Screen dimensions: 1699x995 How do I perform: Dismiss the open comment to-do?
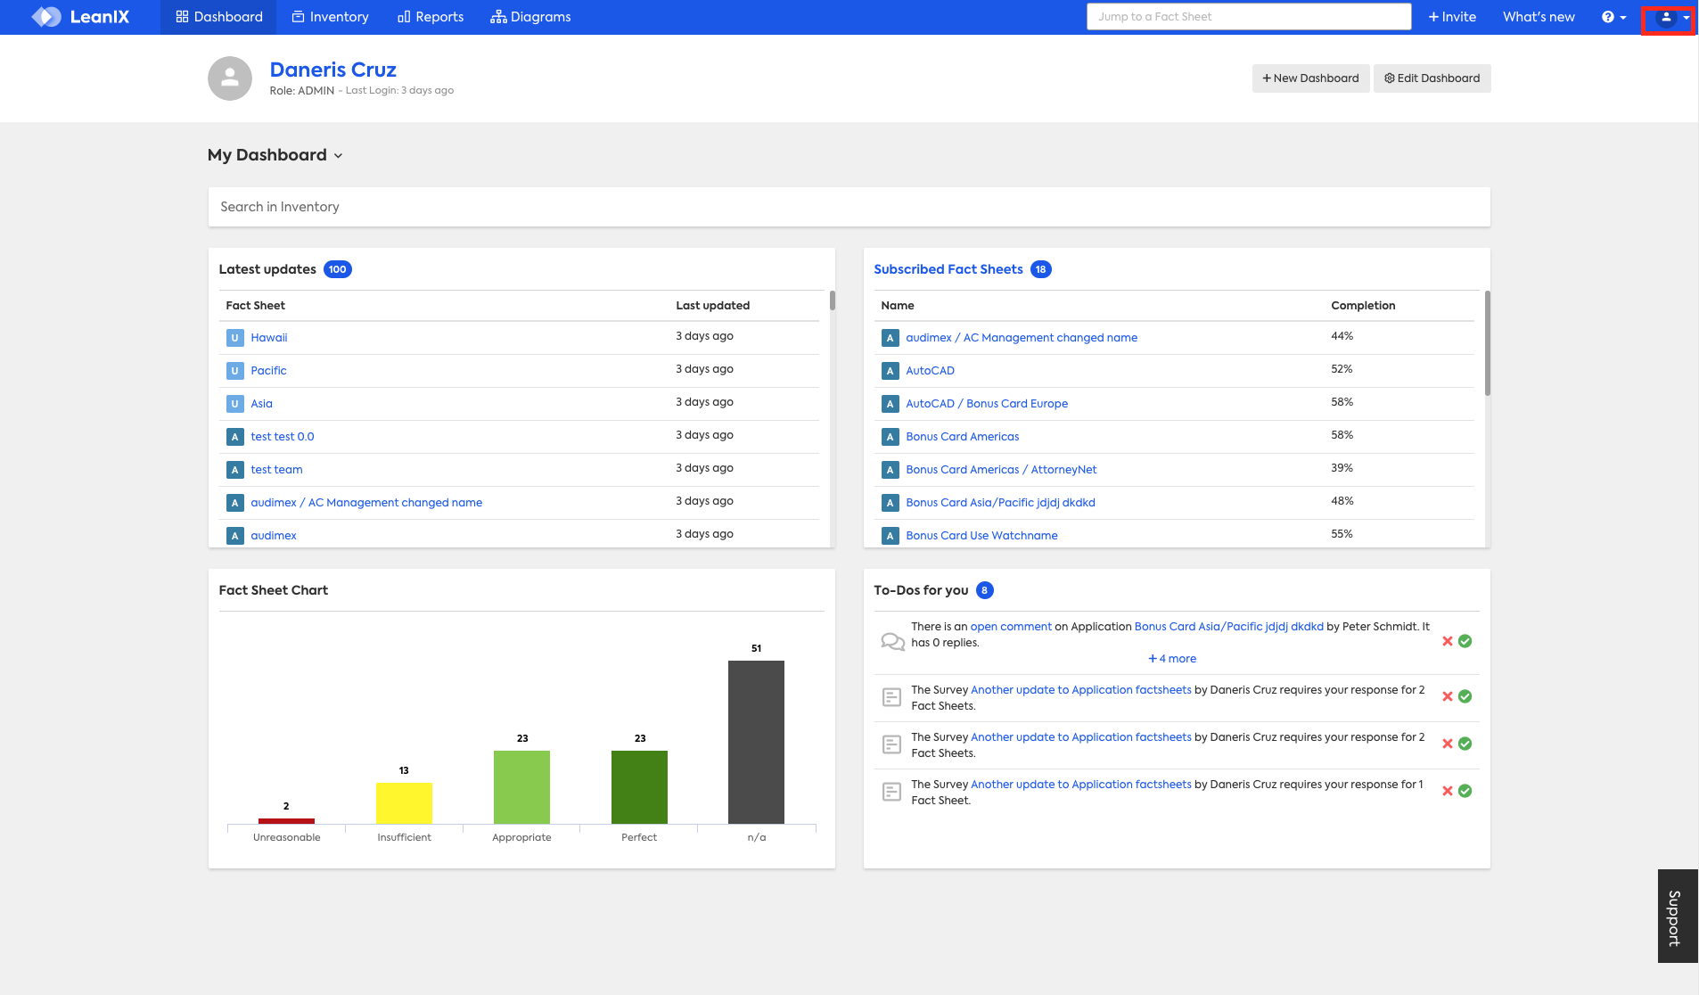[x=1448, y=641]
